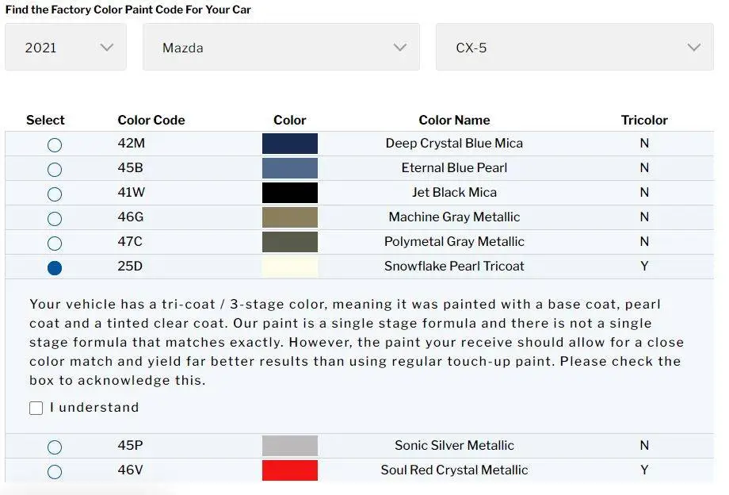Click the selected 25D Snowflake Pearl radio button
This screenshot has width=729, height=495.
coord(55,268)
